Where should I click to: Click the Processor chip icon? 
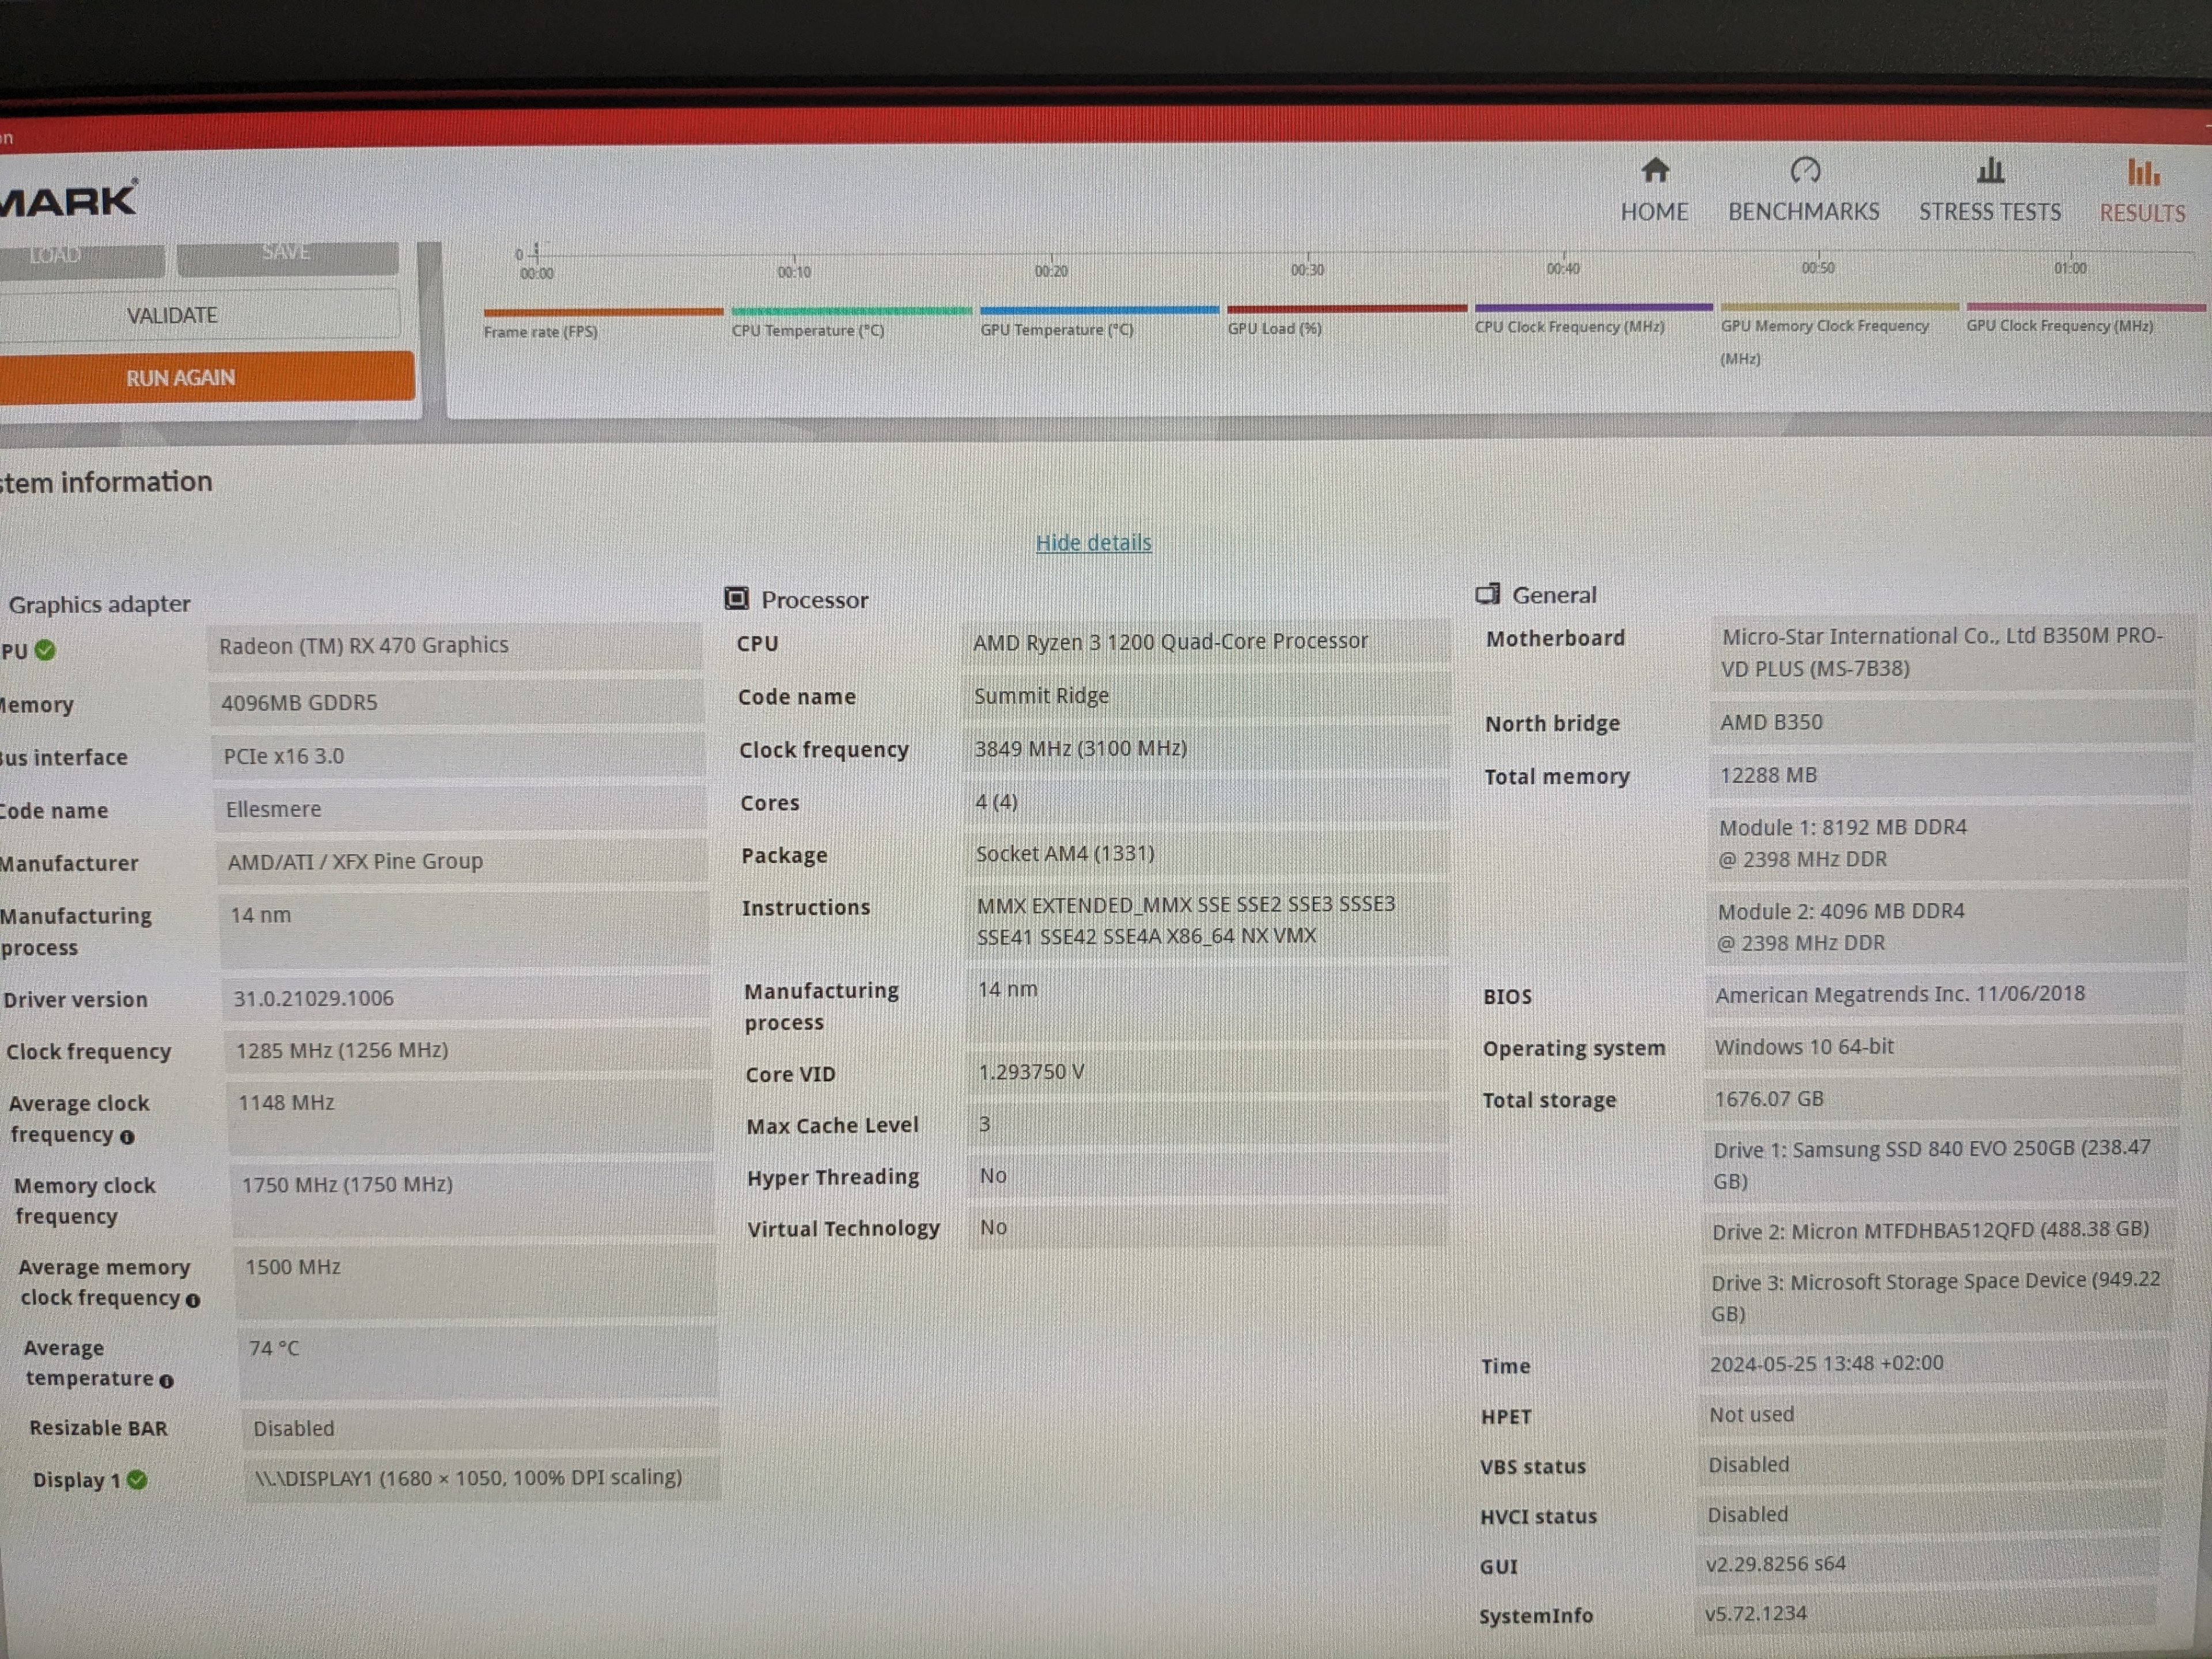coord(736,599)
